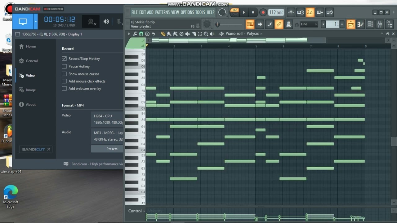Toggle overdub blend recording icon
This screenshot has height=223, width=397.
[320, 12]
